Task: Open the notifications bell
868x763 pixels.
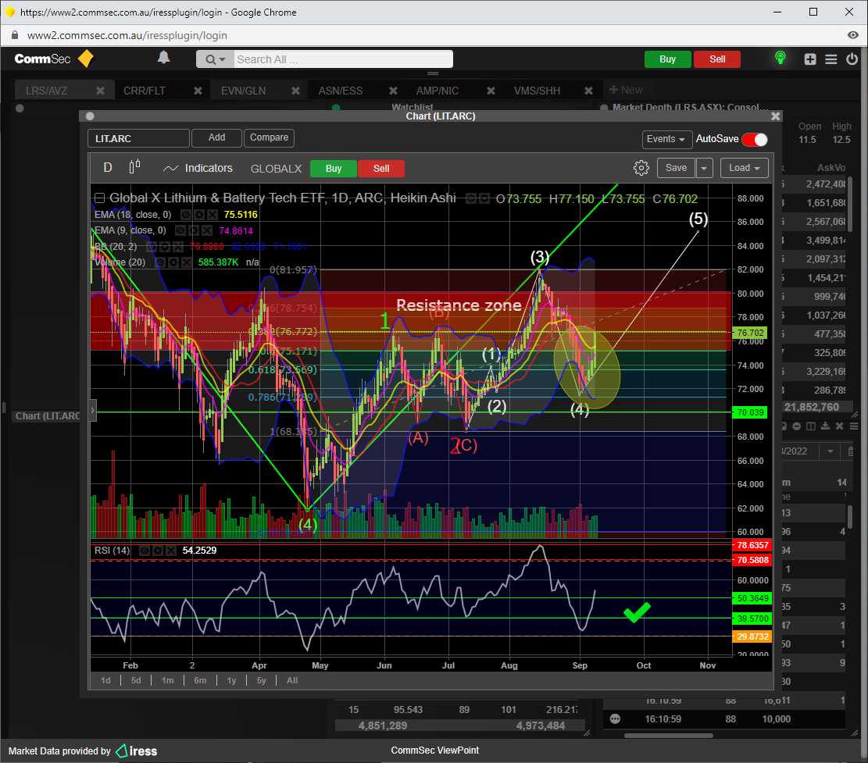Action: [x=163, y=58]
